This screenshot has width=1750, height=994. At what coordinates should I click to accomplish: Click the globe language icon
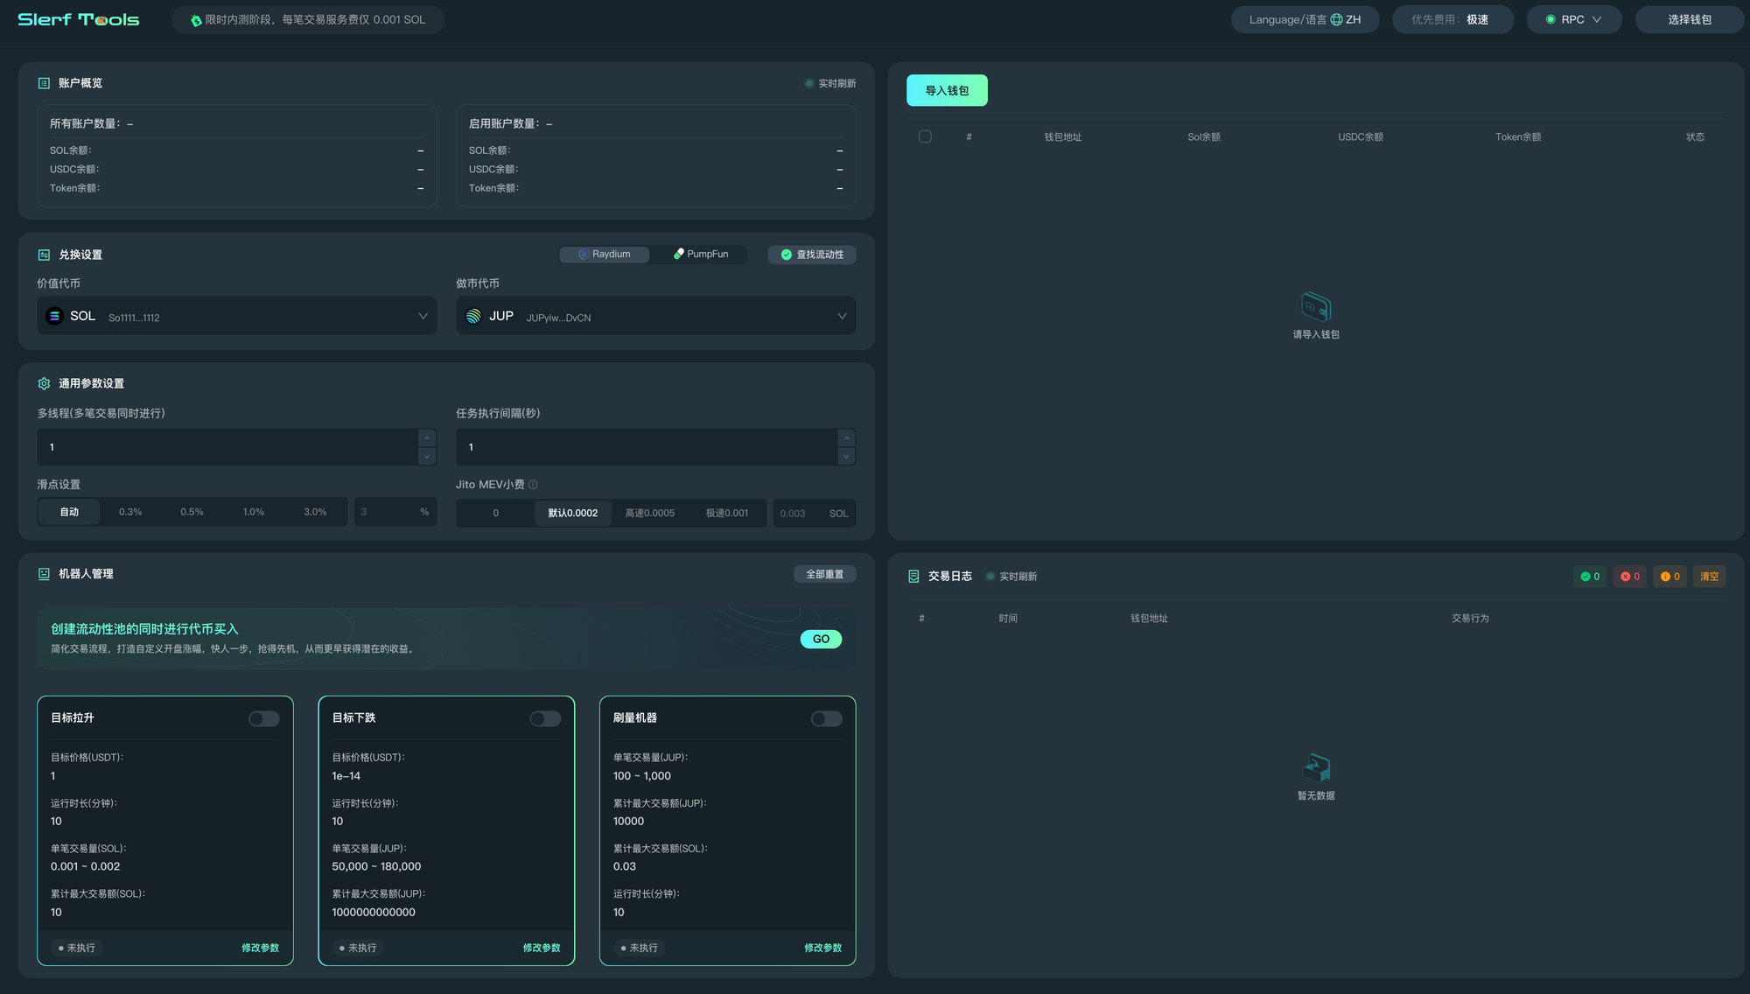point(1336,19)
